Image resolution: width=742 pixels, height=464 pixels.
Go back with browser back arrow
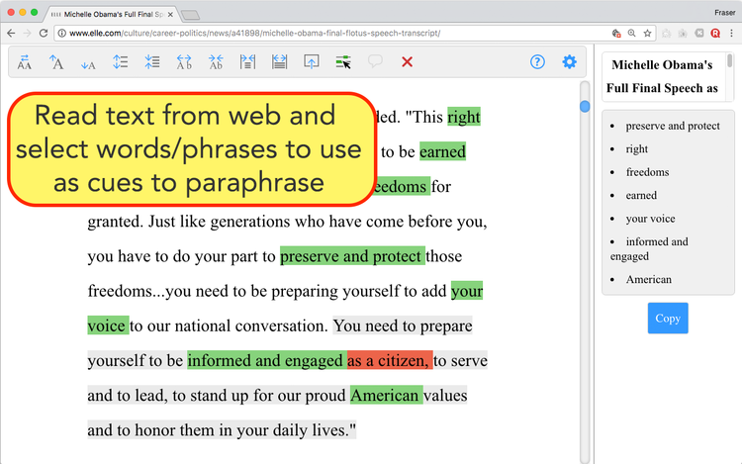click(x=11, y=33)
